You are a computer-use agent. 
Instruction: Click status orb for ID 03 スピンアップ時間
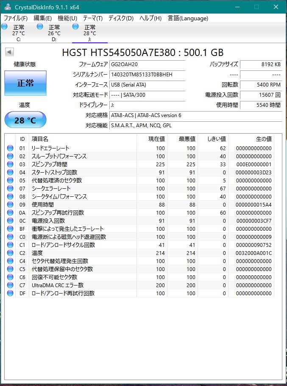pyautogui.click(x=10, y=164)
